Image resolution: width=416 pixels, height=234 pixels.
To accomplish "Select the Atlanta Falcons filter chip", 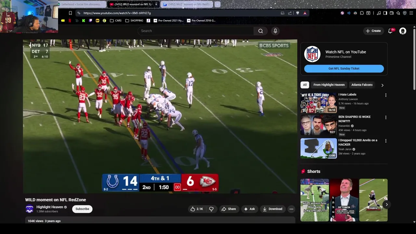I will (x=362, y=85).
